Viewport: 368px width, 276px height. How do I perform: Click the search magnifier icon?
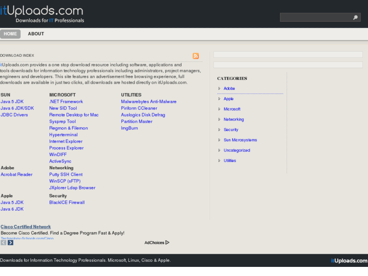coord(355,18)
